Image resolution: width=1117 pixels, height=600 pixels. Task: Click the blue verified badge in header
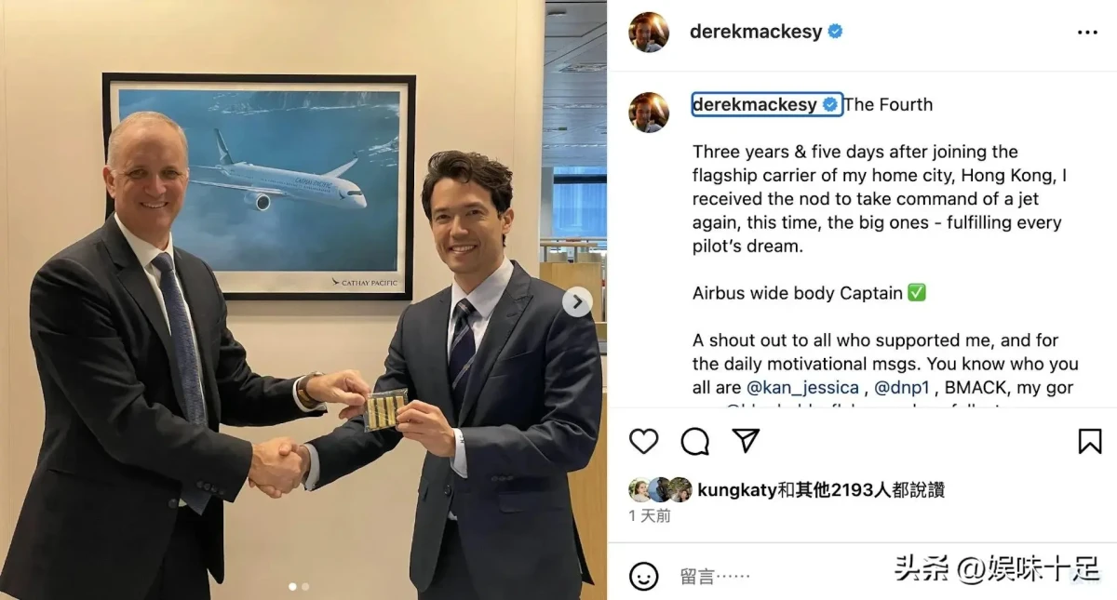835,32
